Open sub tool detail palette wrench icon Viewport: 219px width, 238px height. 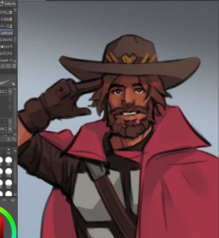pos(14,139)
